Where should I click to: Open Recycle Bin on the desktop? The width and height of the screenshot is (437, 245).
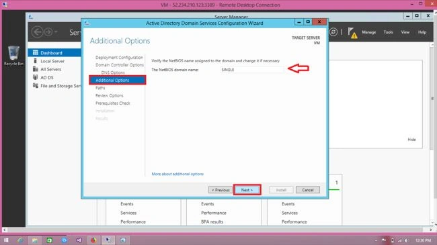pos(13,56)
